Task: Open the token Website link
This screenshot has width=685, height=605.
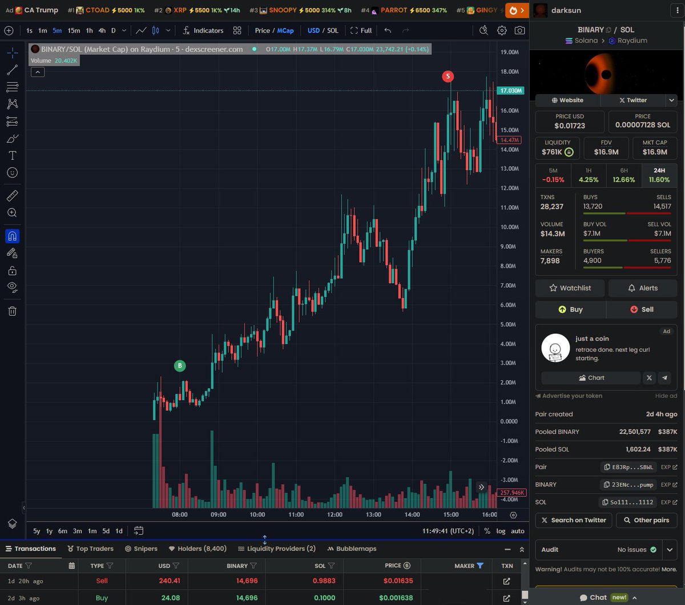Action: pyautogui.click(x=567, y=100)
